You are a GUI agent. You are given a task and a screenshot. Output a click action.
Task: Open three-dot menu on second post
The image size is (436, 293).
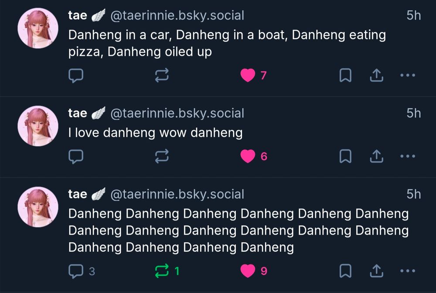click(x=408, y=156)
